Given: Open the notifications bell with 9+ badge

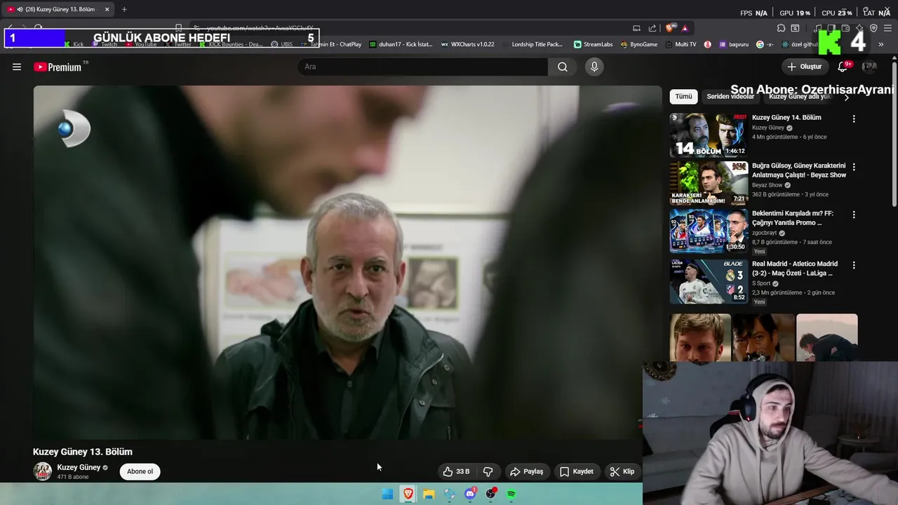Looking at the screenshot, I should click(x=843, y=67).
